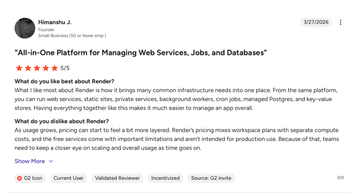Click the 5/5 rating score text
Viewport: 358px width, 193px height.
(65, 68)
